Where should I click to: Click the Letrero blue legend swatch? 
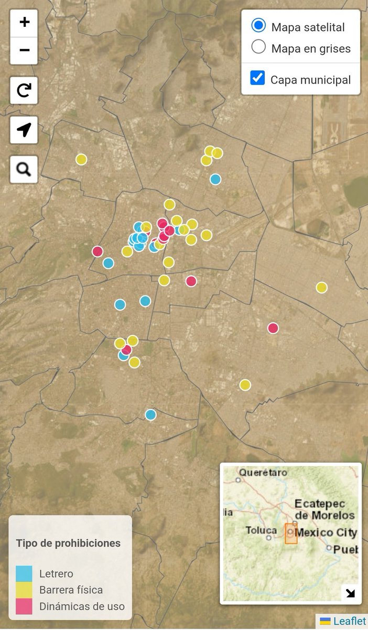point(24,574)
